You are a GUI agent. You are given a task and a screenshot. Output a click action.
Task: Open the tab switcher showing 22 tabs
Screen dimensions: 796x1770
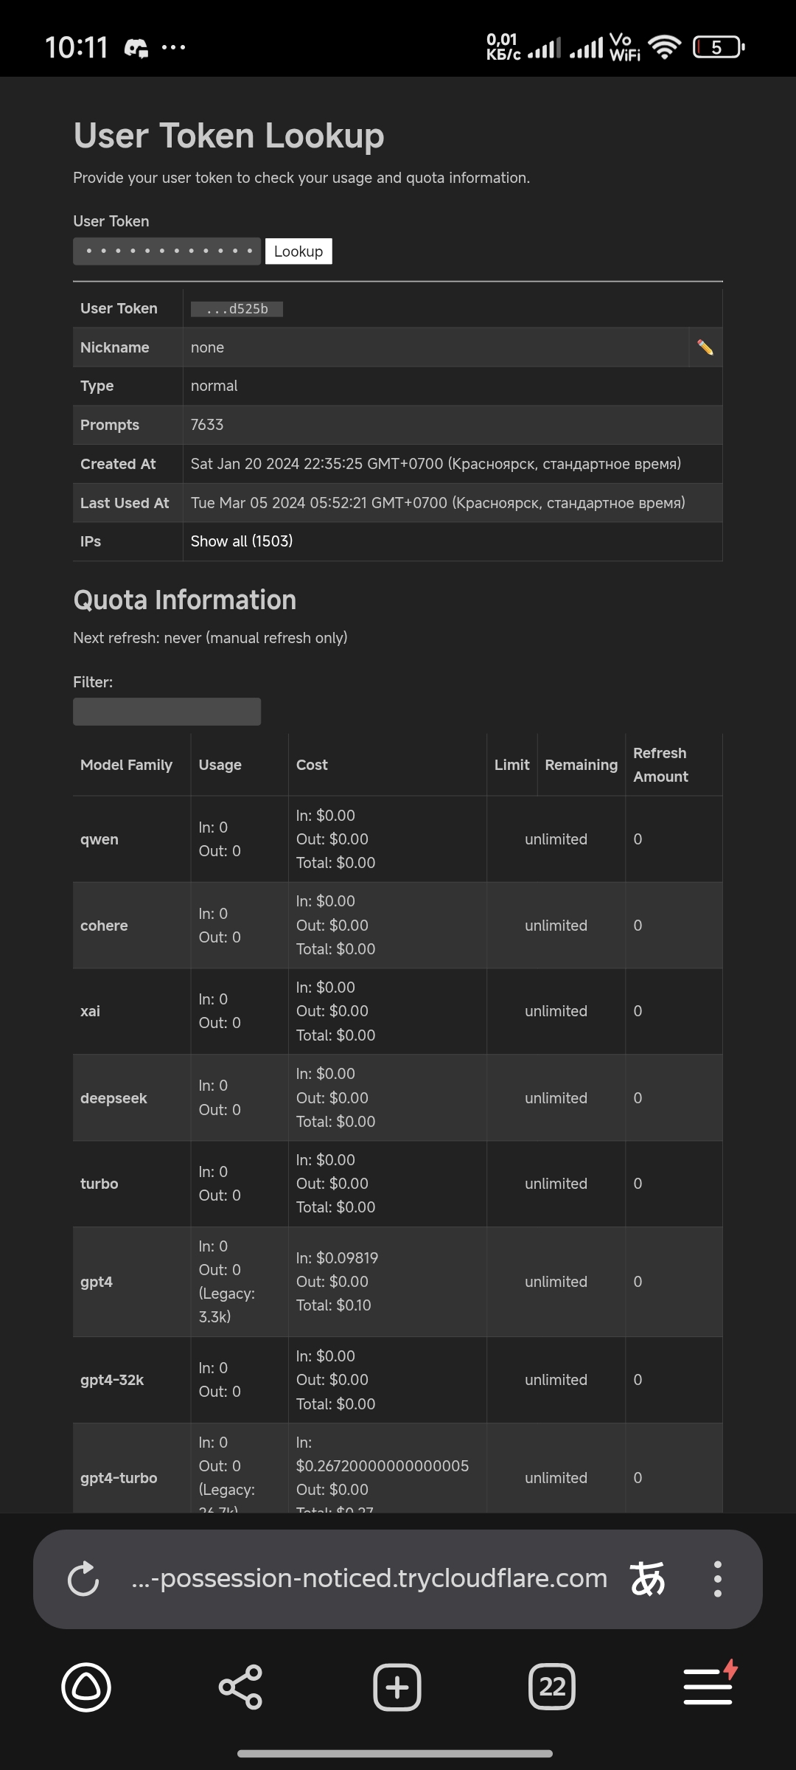(552, 1687)
